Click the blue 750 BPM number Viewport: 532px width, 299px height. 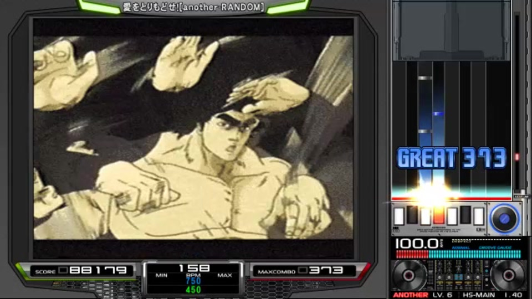click(x=193, y=281)
